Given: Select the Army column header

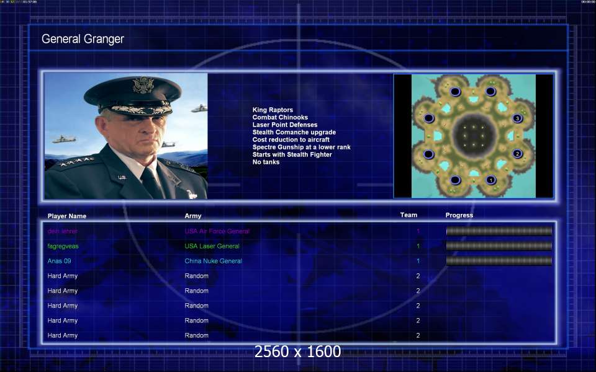Looking at the screenshot, I should tap(193, 216).
